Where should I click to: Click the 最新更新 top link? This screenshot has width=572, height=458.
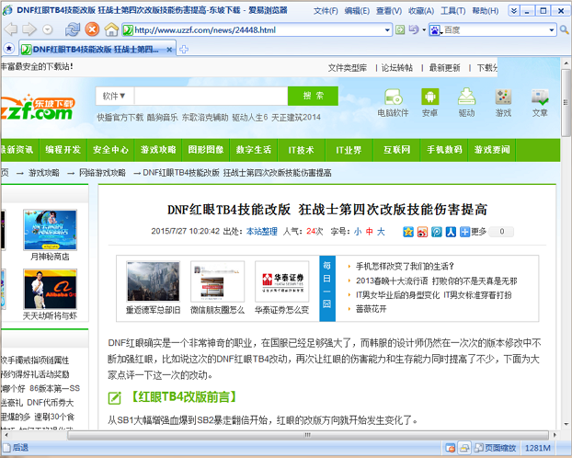444,67
